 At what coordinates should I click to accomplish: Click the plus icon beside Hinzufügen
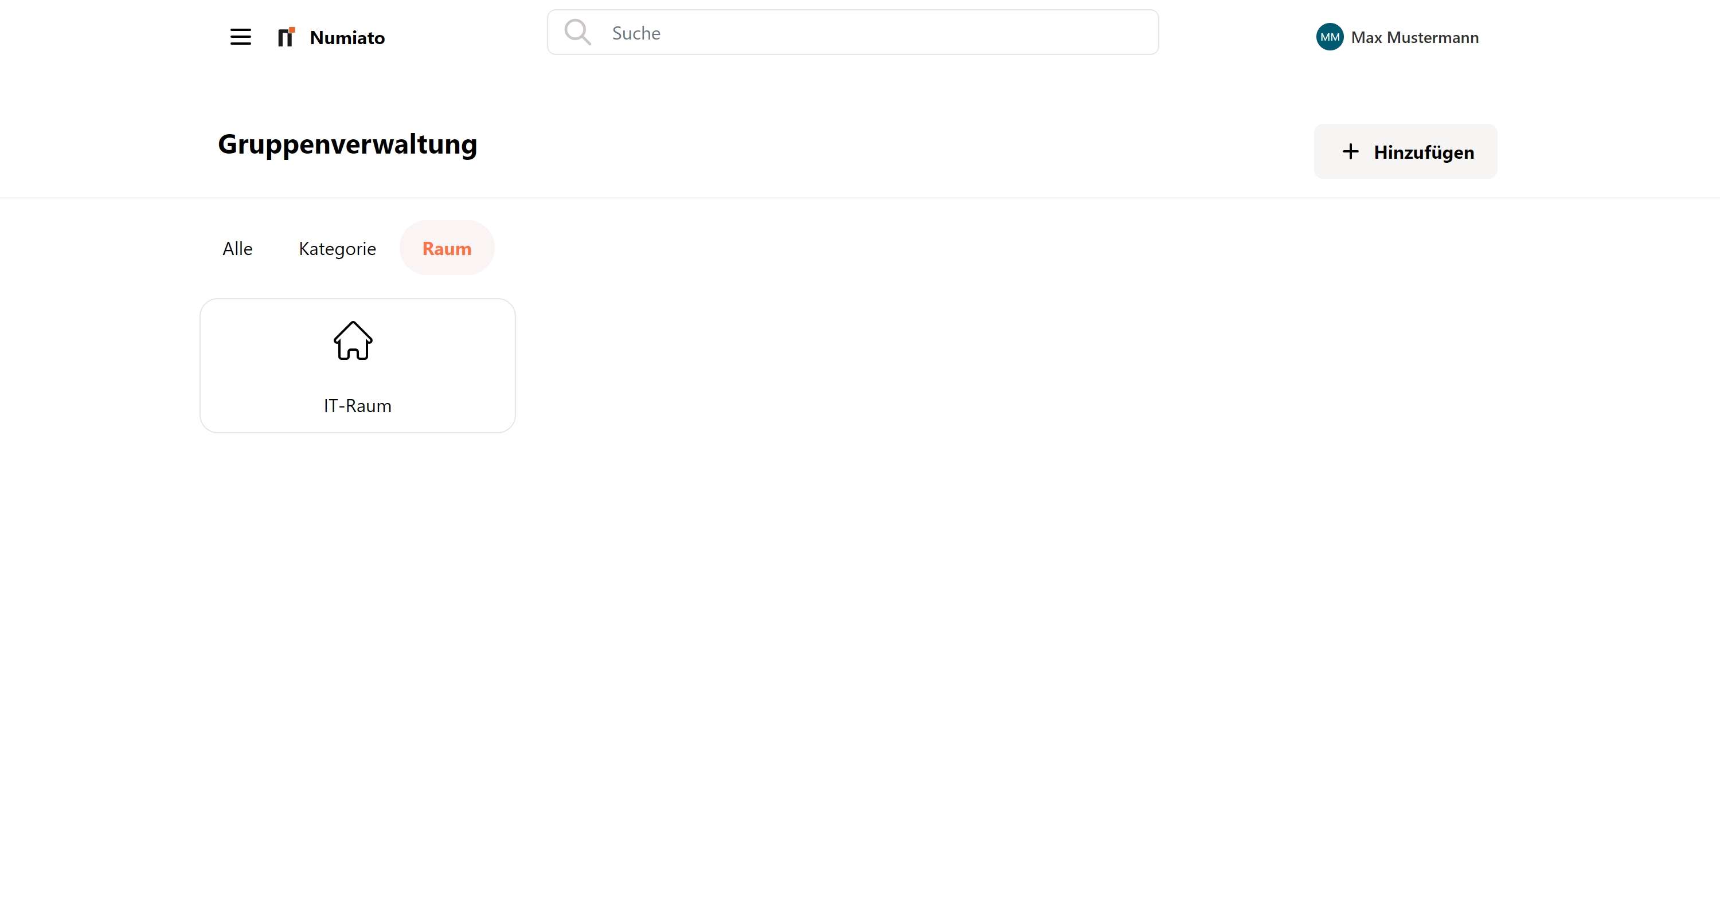[x=1350, y=151]
